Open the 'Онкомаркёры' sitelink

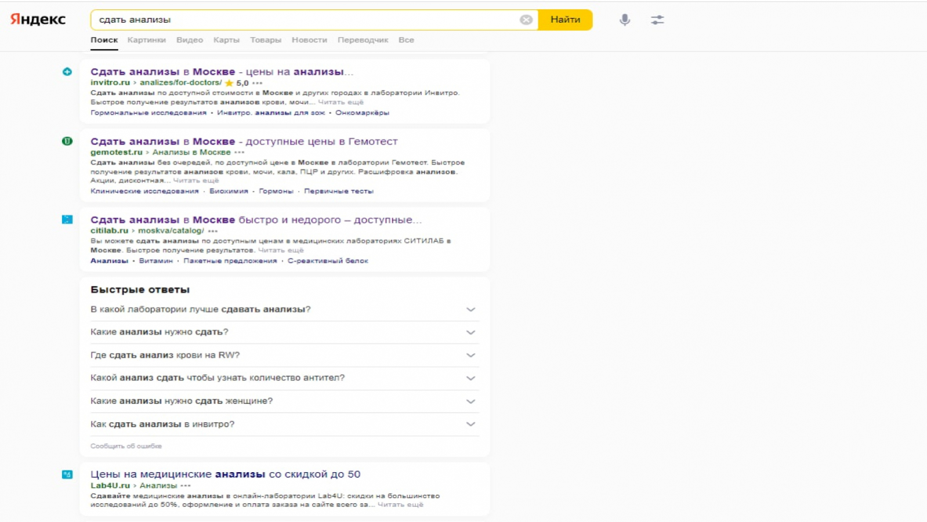(x=362, y=113)
